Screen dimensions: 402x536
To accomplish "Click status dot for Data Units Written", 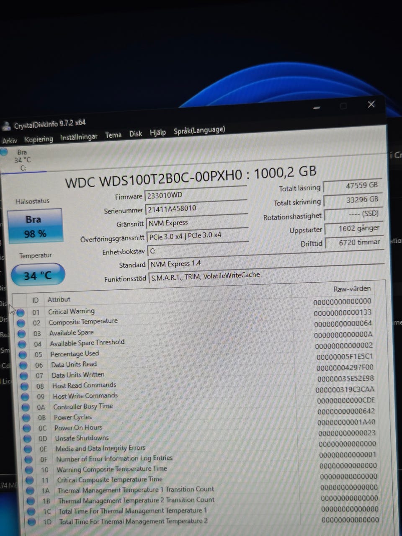I will tap(24, 376).
